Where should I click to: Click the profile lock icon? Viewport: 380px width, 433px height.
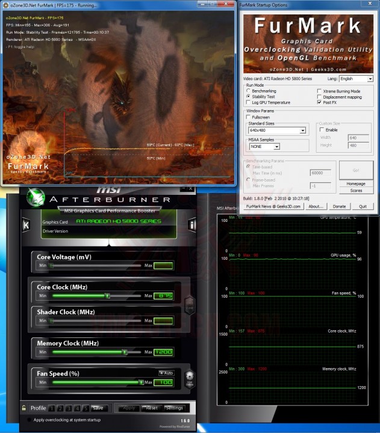pos(24,408)
